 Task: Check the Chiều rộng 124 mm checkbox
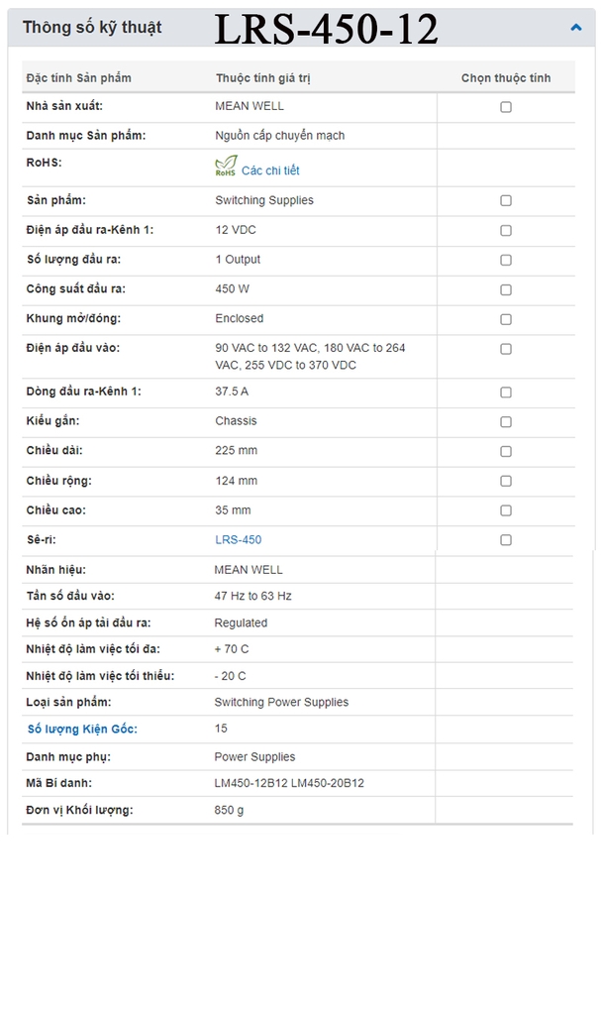point(506,481)
